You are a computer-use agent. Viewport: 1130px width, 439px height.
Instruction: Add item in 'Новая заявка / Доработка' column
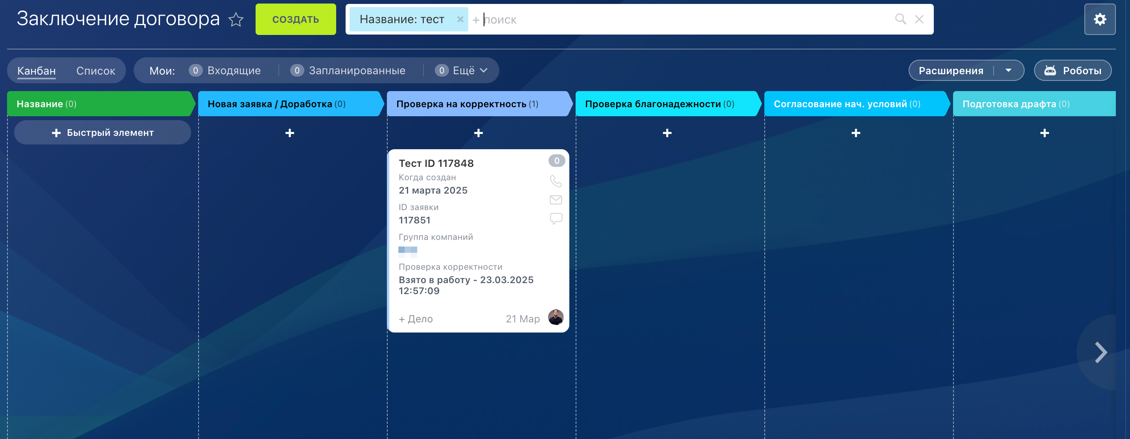click(x=289, y=133)
